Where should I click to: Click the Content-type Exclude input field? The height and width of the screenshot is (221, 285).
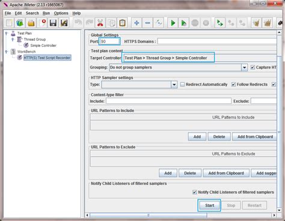point(263,101)
